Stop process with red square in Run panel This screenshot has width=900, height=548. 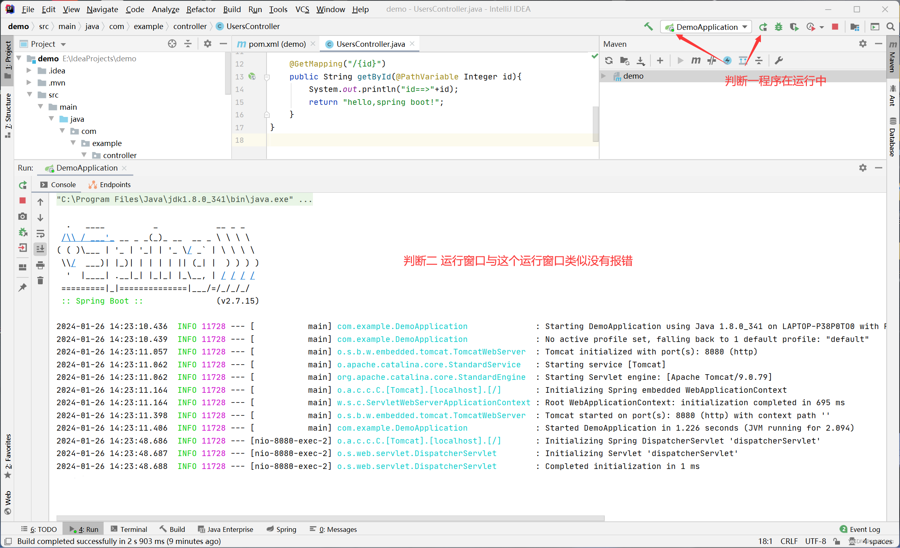click(23, 200)
